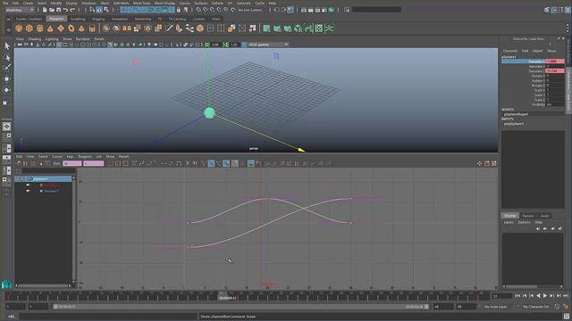Screen dimensions: 572x321
Task: Click the current time marker on timeline
Action: tap(227, 296)
